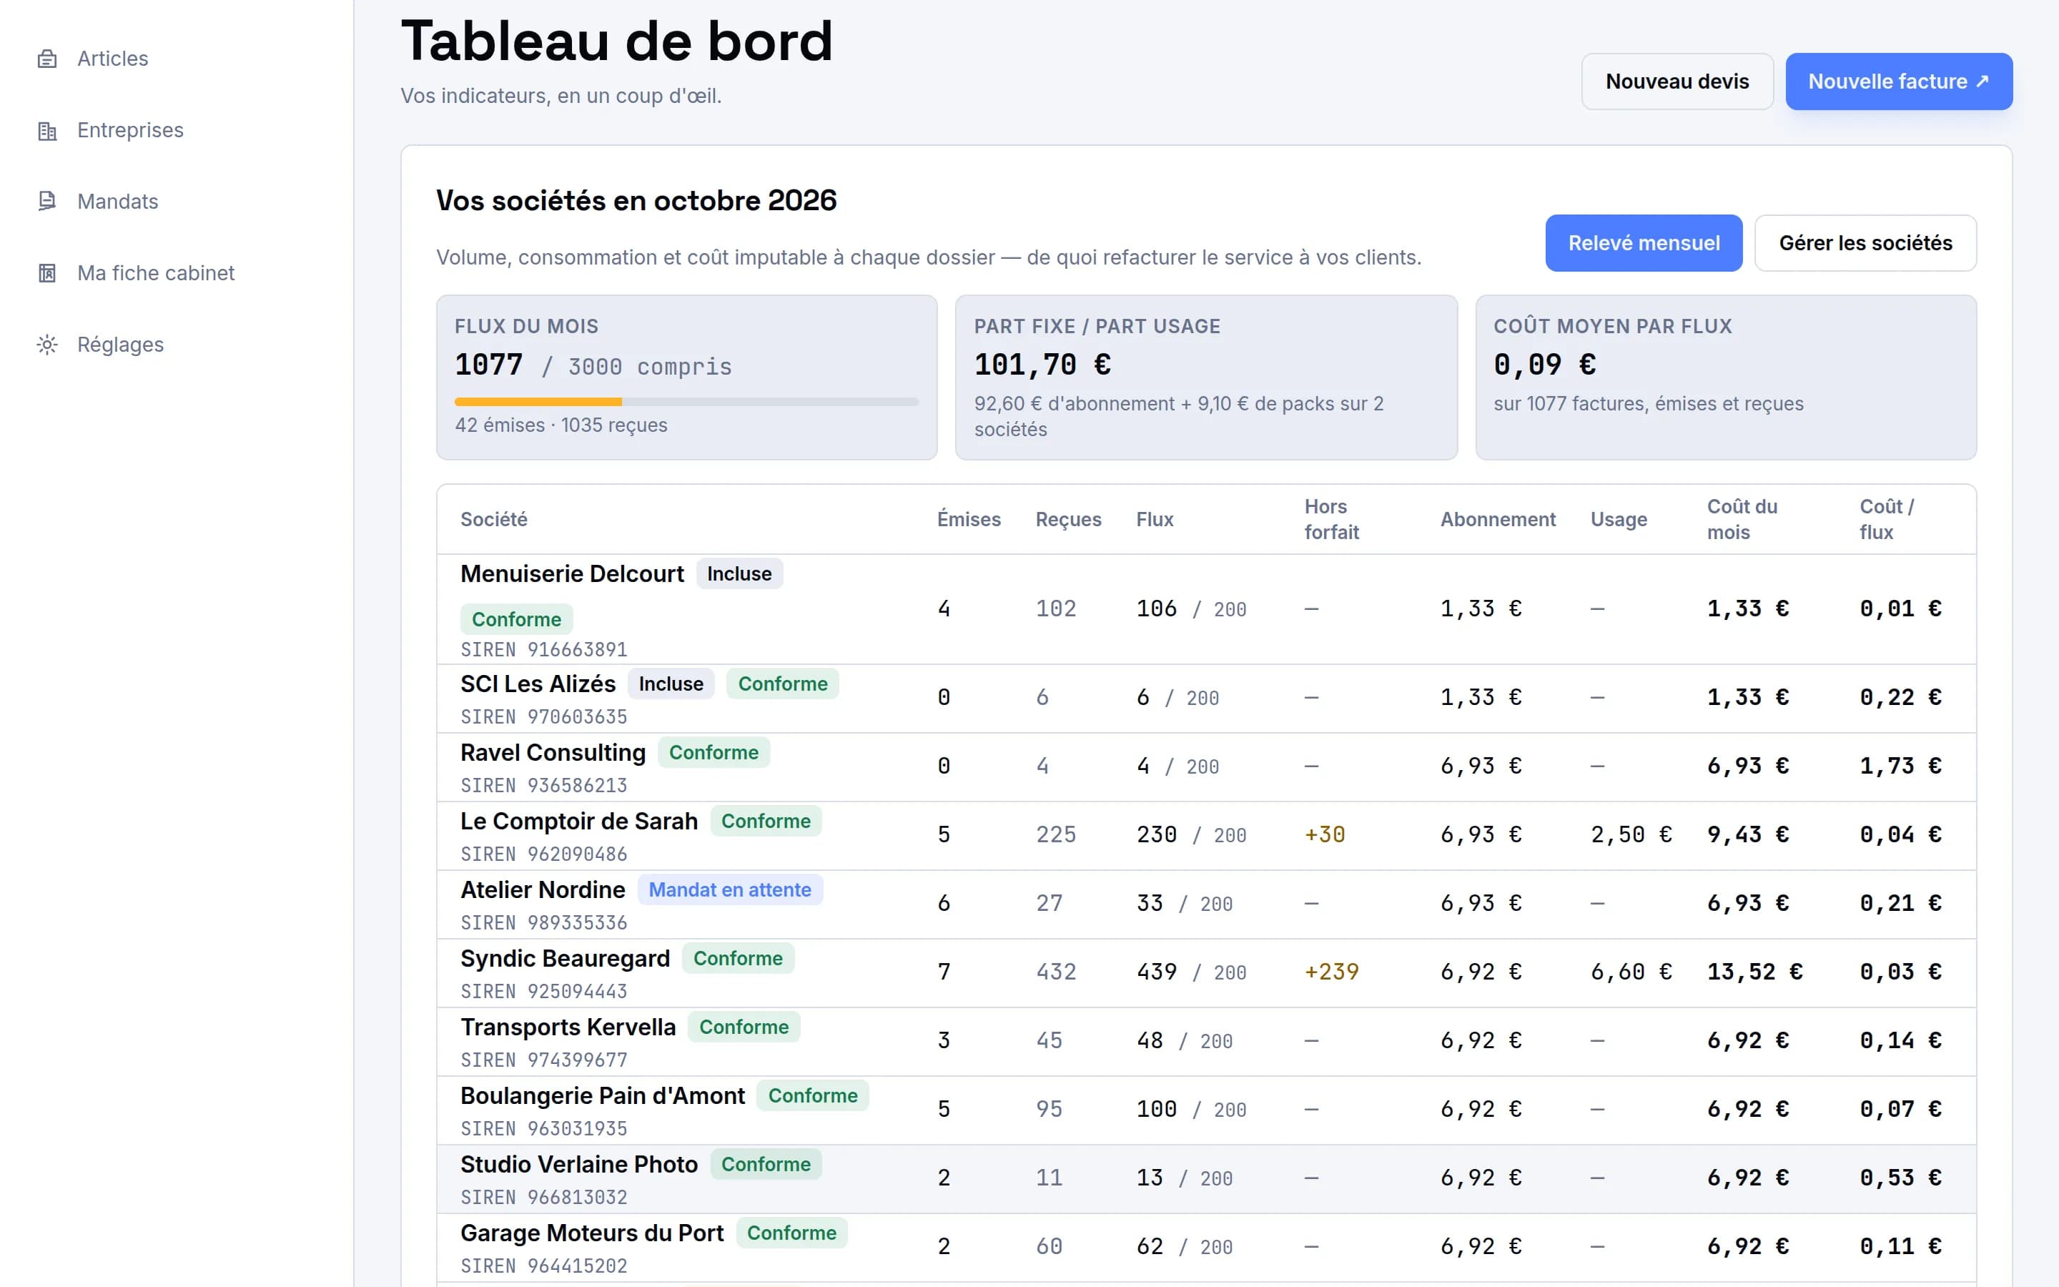This screenshot has height=1287, width=2059.
Task: Click the Entreprises building icon
Action: [48, 130]
